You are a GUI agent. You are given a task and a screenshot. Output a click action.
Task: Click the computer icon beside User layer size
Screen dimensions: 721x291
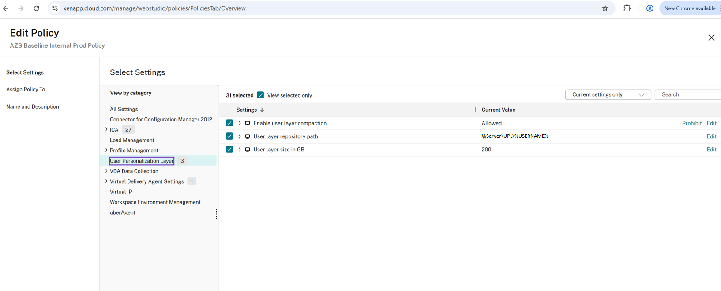(248, 150)
